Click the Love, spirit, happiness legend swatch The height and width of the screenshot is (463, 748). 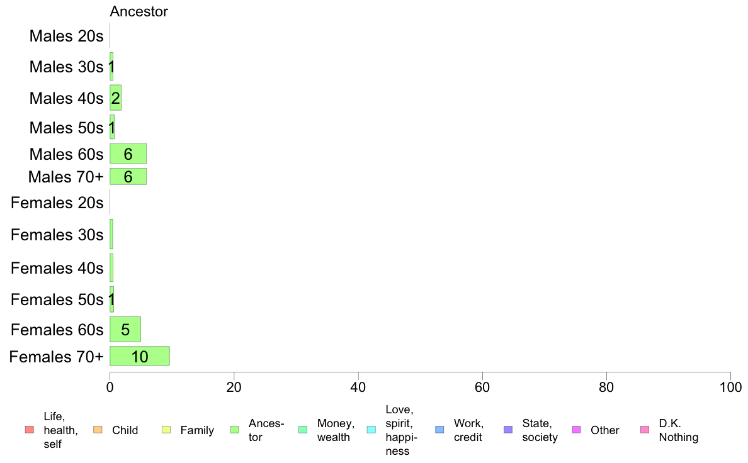(x=371, y=430)
